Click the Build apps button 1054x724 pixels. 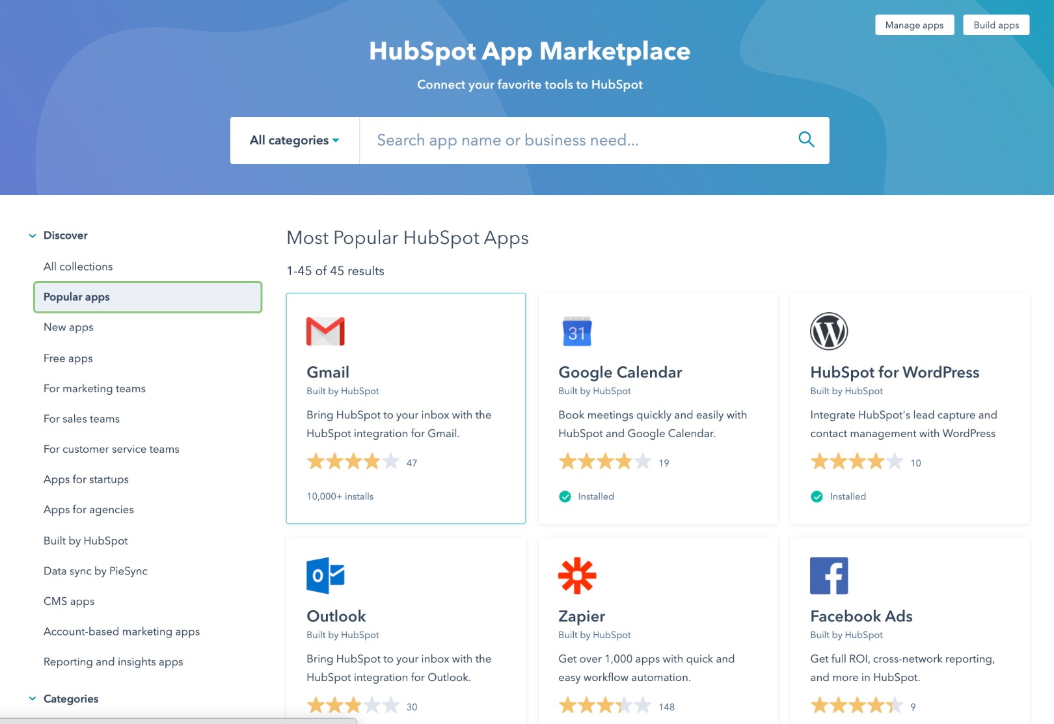[x=996, y=25]
